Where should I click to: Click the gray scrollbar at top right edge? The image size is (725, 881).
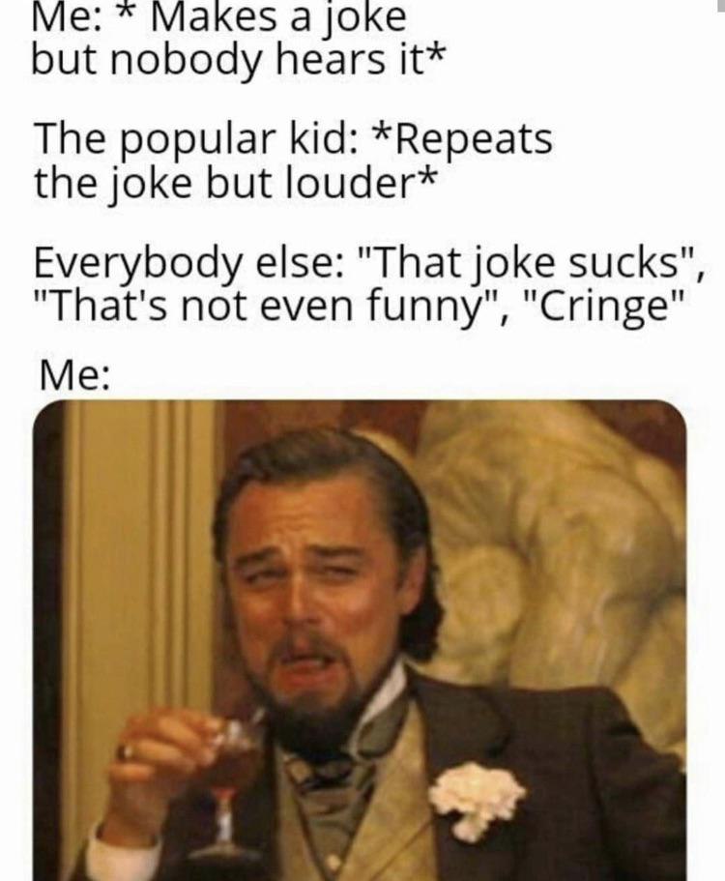click(722, 6)
